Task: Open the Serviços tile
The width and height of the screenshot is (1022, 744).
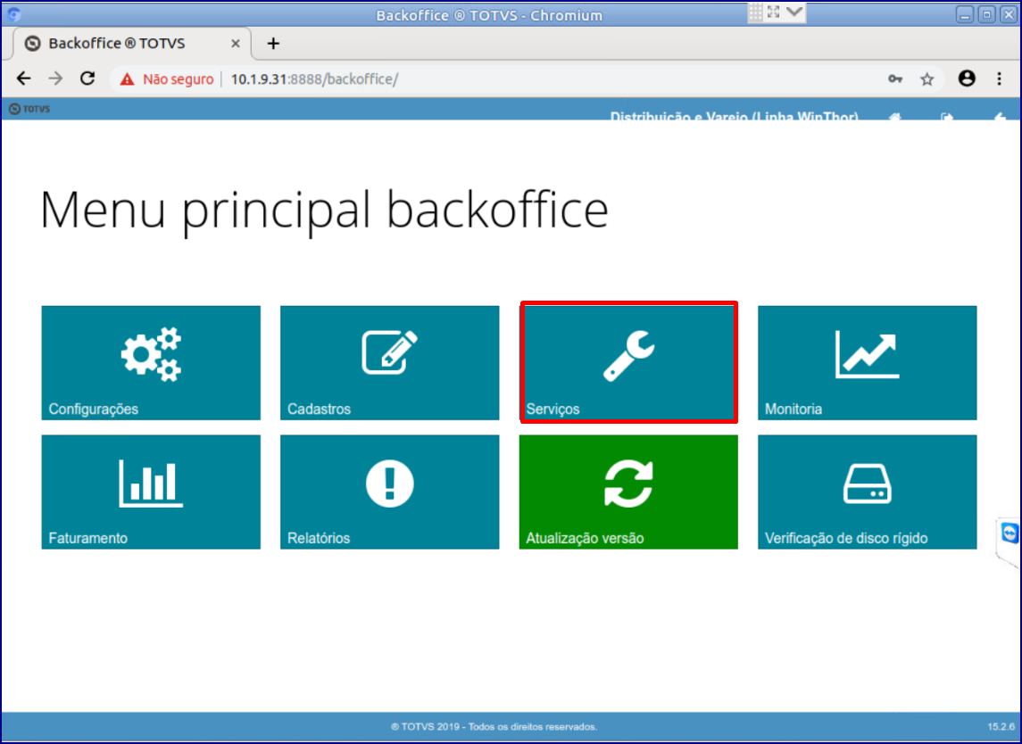Action: tap(628, 363)
